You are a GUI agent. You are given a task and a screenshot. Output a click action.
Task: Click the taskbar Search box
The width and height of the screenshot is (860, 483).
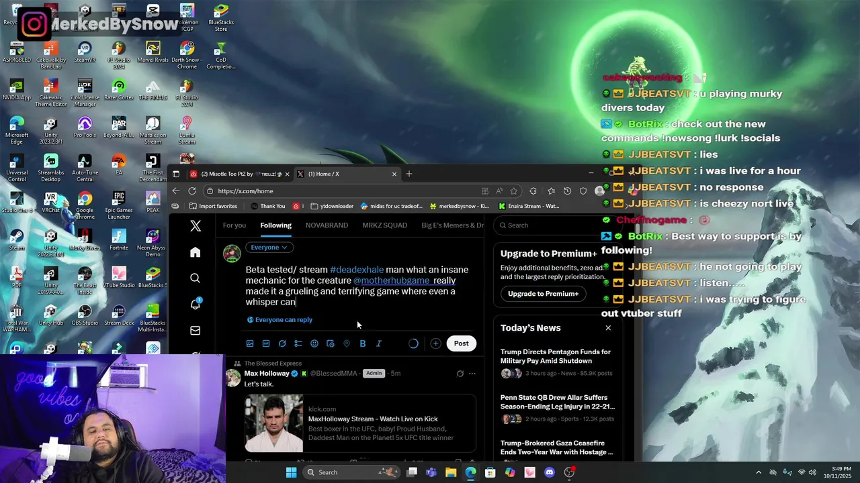[351, 472]
